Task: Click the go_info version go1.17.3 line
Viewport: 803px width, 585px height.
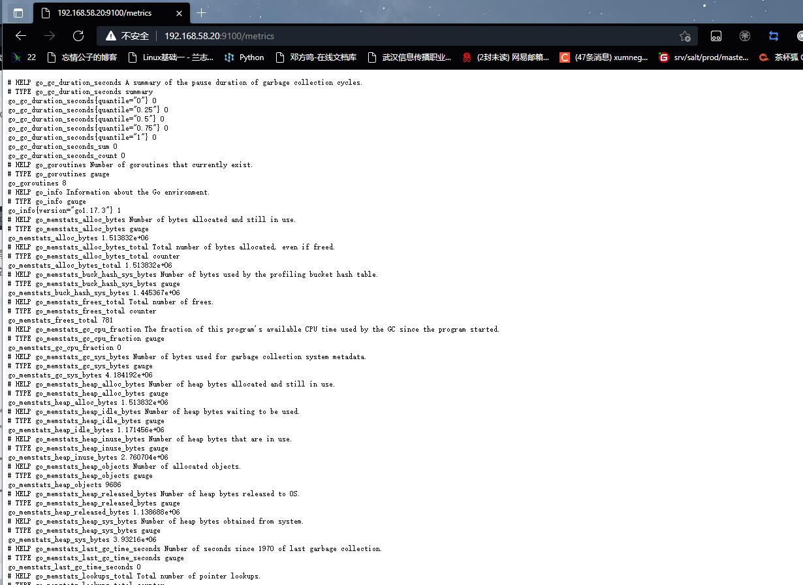Action: pyautogui.click(x=65, y=211)
